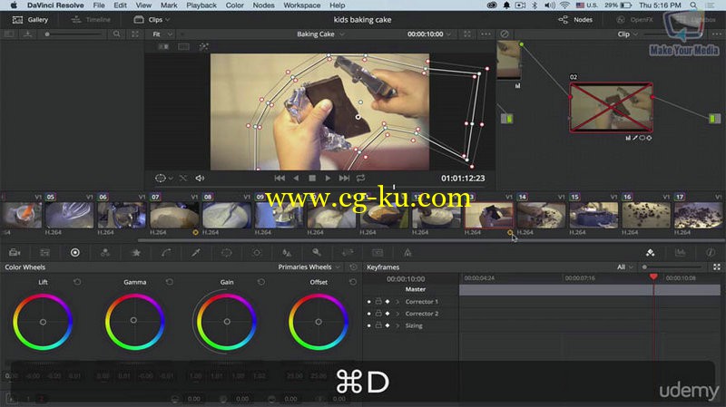Toggle loop playback in the viewer

pos(360,178)
